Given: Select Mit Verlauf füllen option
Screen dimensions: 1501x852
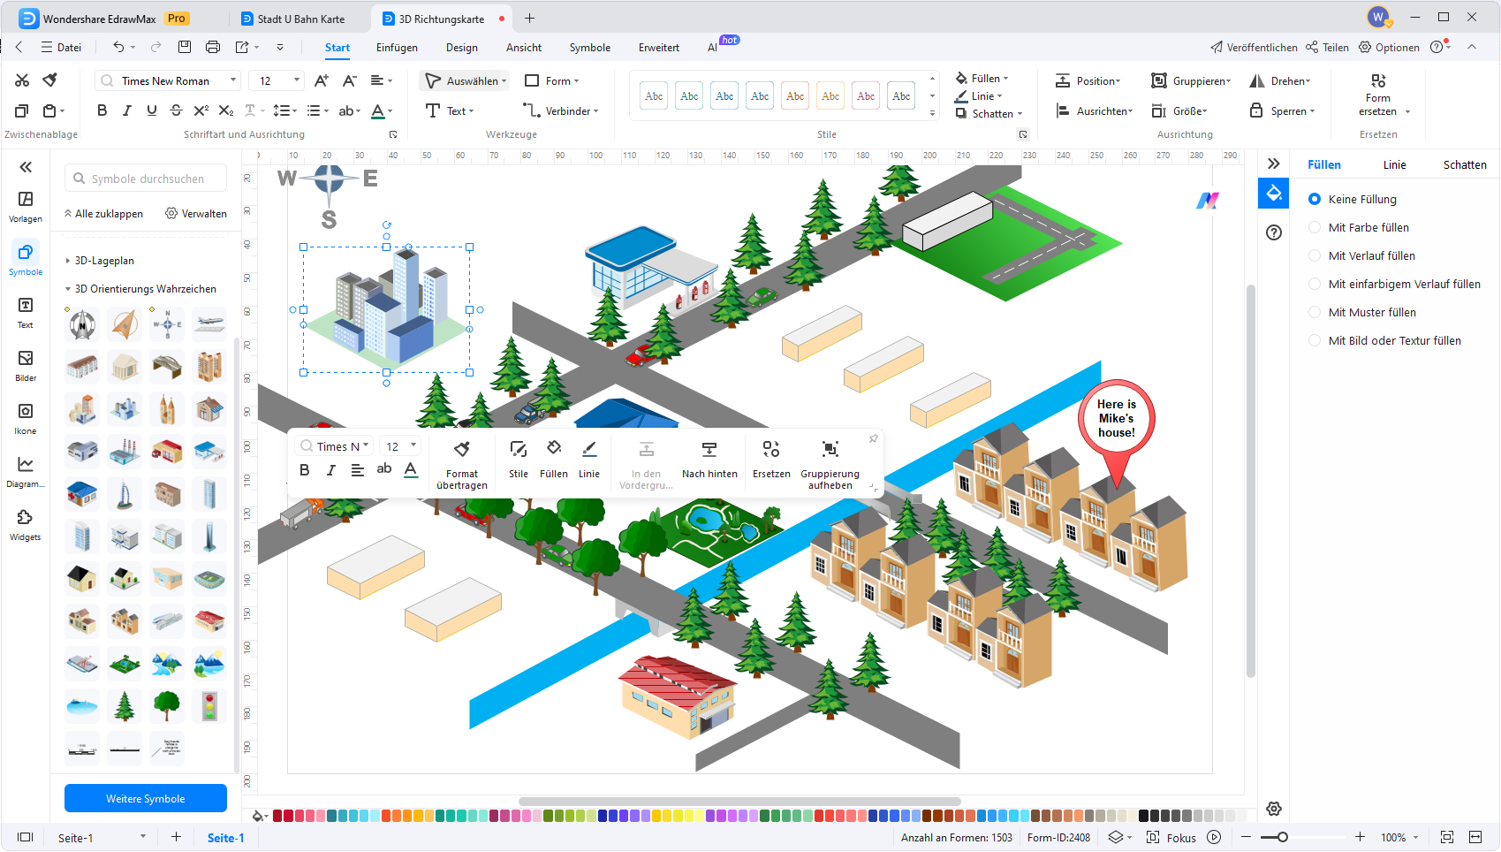Looking at the screenshot, I should point(1315,255).
